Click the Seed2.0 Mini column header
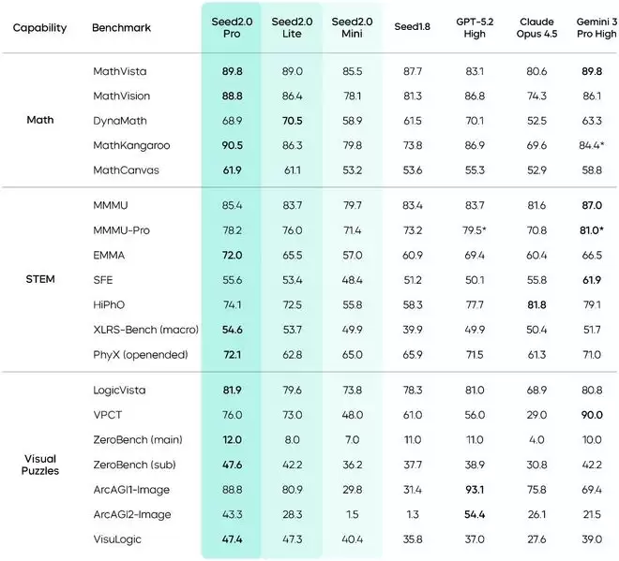 point(354,27)
